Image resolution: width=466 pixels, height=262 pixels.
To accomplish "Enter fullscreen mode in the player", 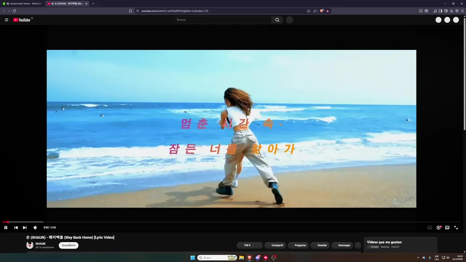I will click(x=456, y=227).
